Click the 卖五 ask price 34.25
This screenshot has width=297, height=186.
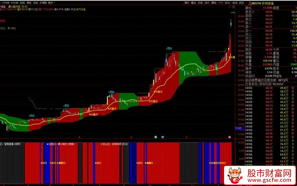click(269, 12)
